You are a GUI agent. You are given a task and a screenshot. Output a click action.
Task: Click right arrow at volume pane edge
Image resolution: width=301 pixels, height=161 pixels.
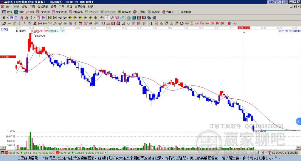click(299, 147)
